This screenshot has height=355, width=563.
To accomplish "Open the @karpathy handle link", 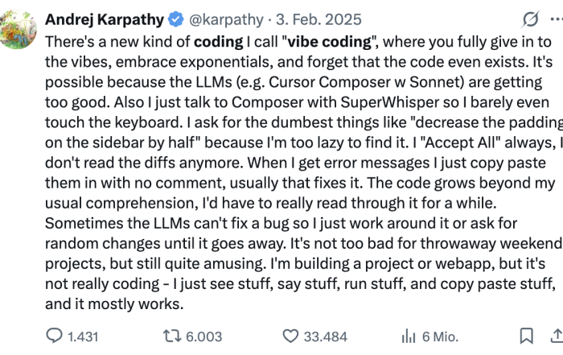I will (225, 19).
